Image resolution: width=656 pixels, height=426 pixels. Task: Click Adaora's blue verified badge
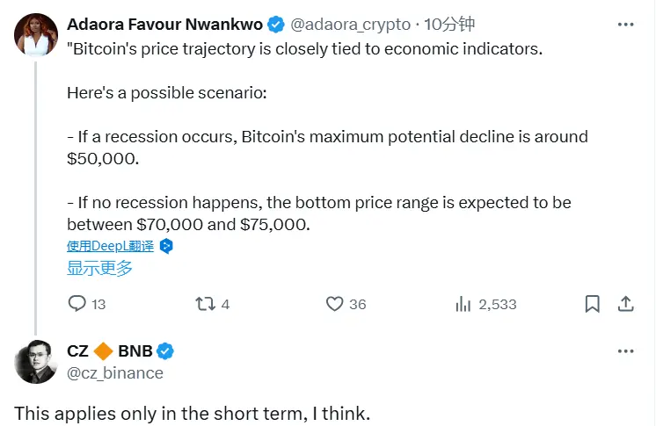274,24
